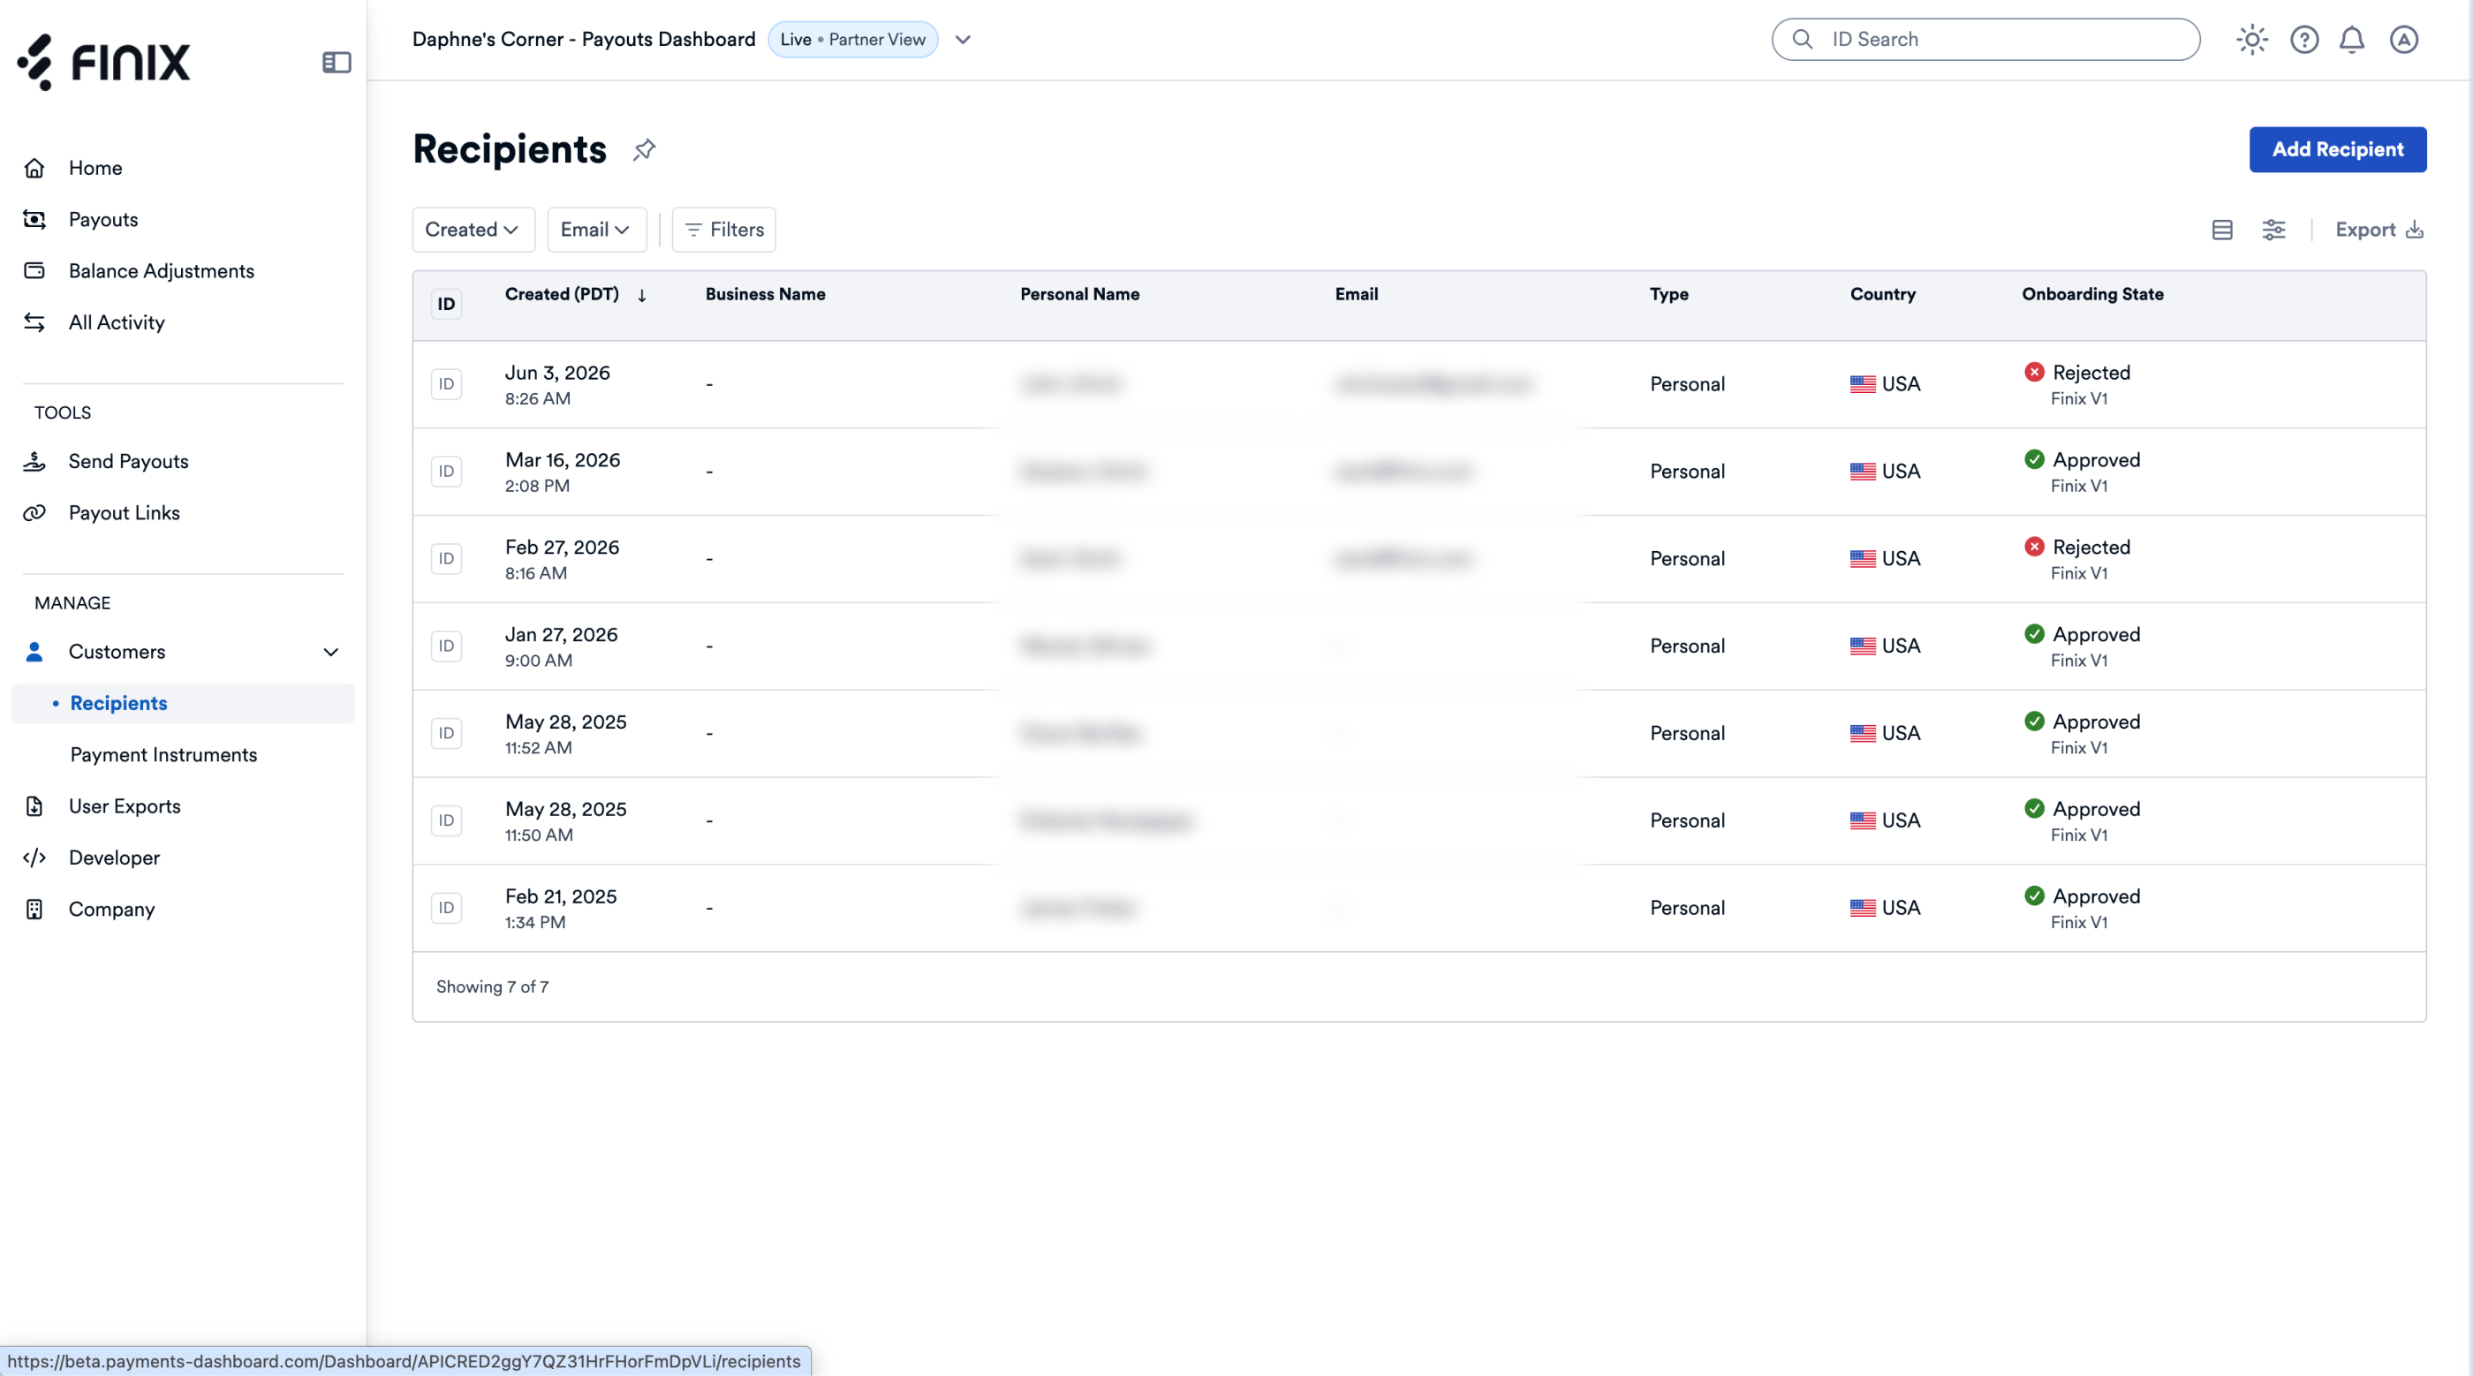The height and width of the screenshot is (1376, 2473).
Task: Click USA country in Feb 21, 2025 row
Action: tap(1886, 910)
